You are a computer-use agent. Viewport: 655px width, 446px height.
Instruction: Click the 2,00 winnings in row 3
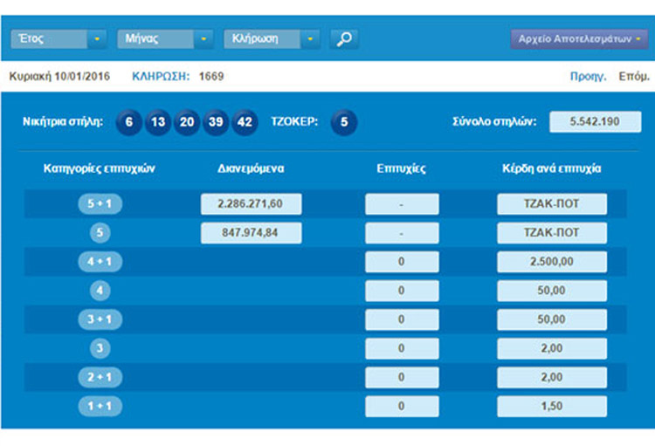coord(552,348)
